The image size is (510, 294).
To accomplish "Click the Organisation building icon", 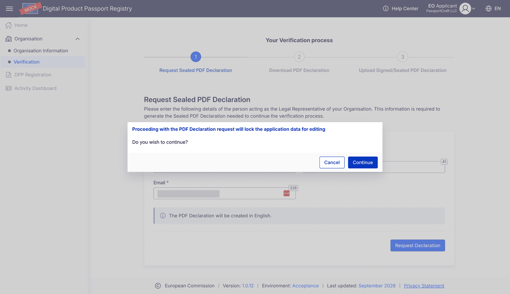I will (x=9, y=39).
